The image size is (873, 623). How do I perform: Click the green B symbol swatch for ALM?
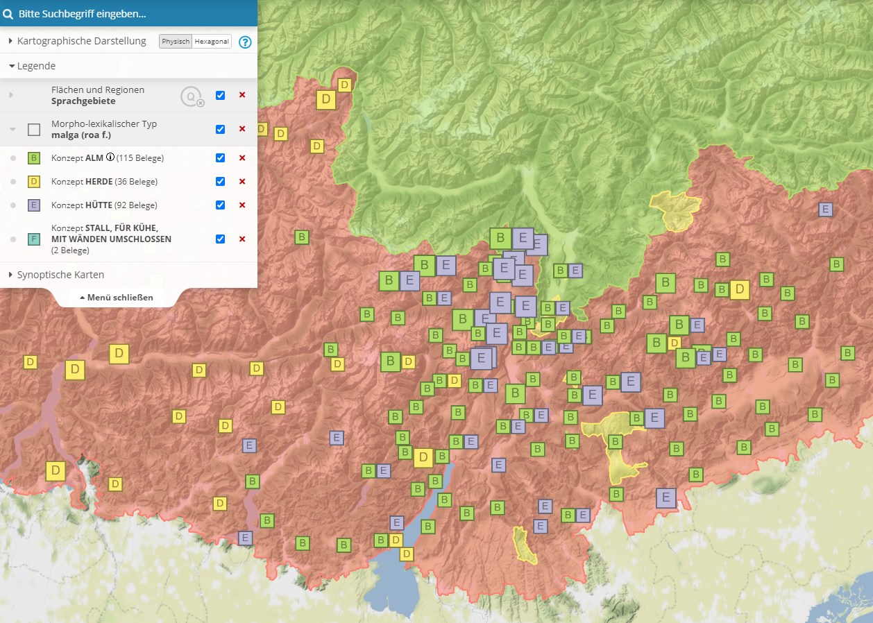33,158
